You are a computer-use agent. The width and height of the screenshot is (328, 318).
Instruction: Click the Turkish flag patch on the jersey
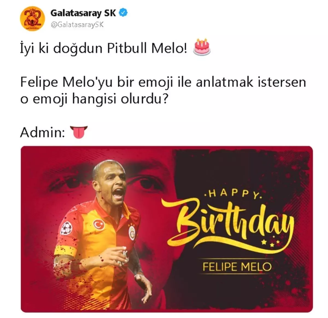pos(99,225)
